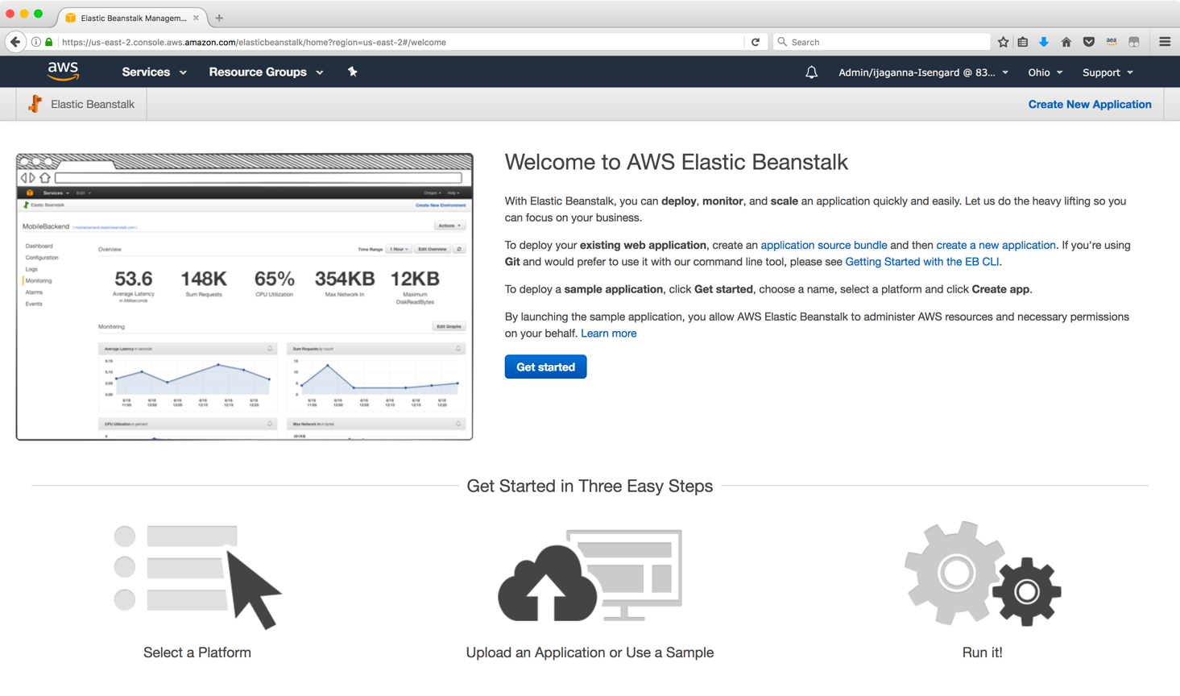Click the AWS logo in the navbar
The height and width of the screenshot is (696, 1180).
pos(63,72)
